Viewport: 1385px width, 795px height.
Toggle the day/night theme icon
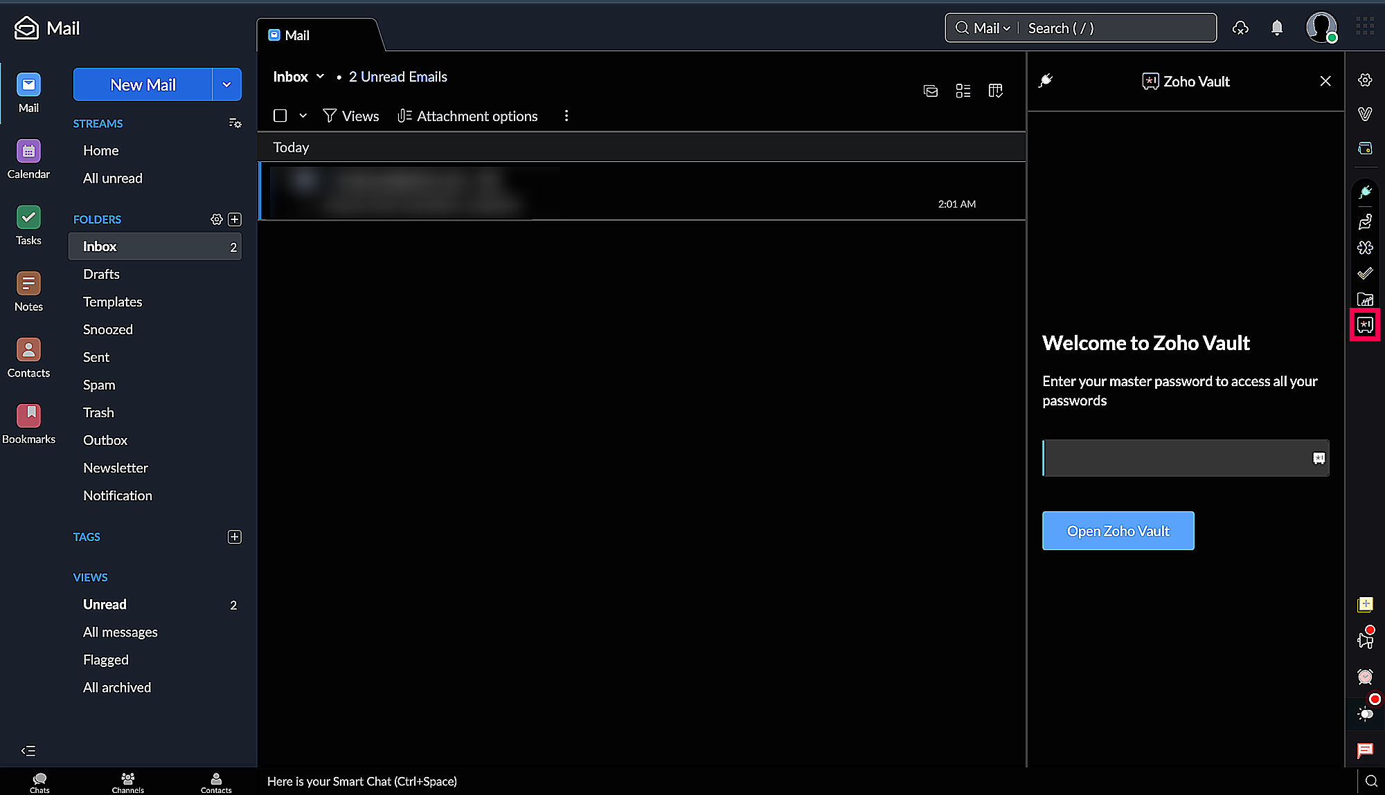[x=1365, y=714]
